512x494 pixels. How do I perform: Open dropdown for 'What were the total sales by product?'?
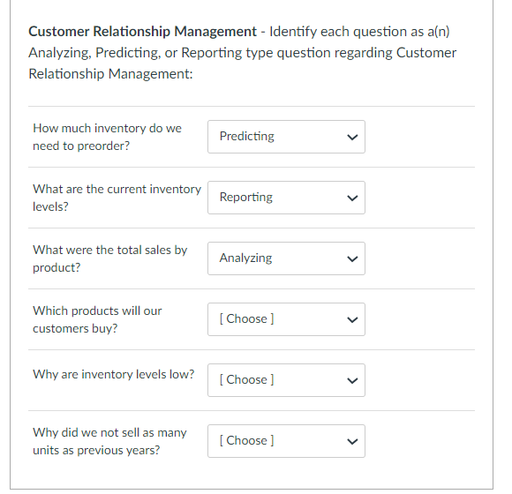pyautogui.click(x=286, y=258)
